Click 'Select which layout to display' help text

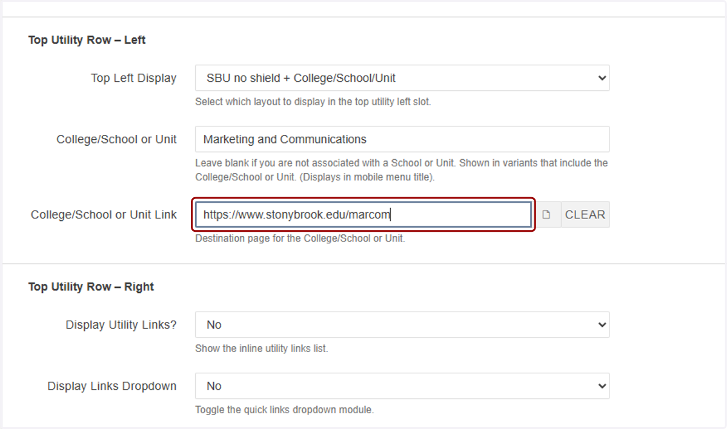[313, 102]
